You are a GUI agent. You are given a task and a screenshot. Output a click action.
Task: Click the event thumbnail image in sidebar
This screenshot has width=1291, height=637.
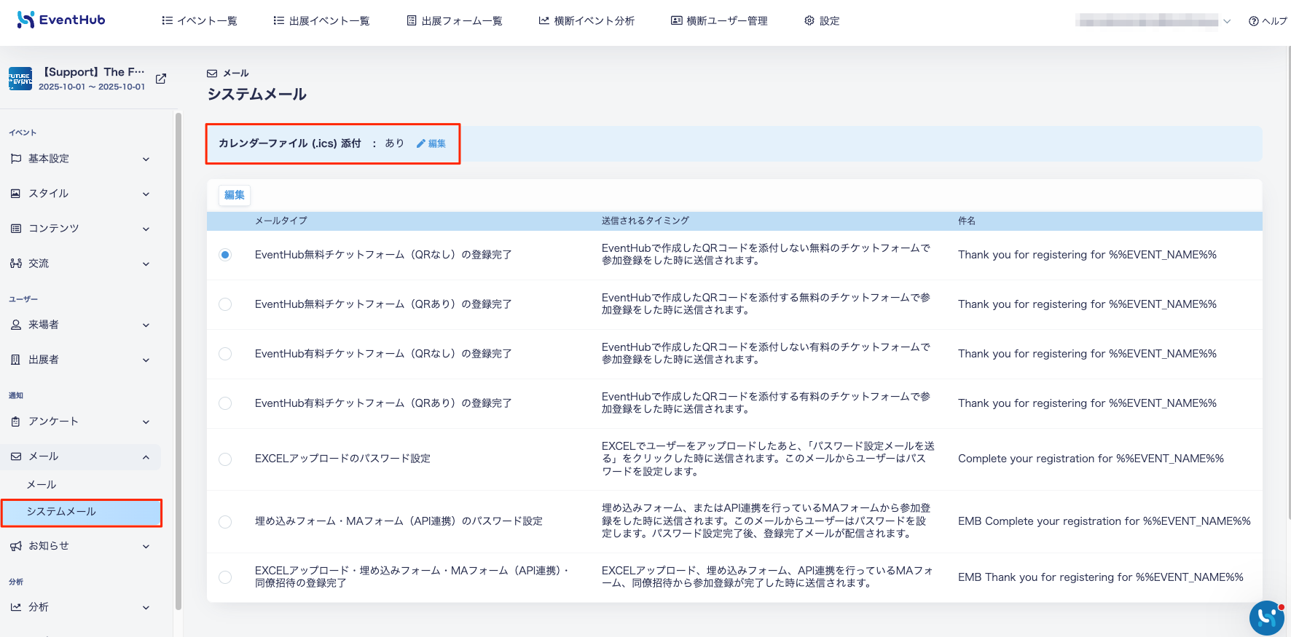tap(20, 79)
